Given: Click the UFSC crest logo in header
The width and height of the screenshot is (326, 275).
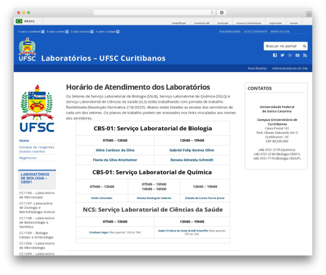Looking at the screenshot, I should [x=27, y=49].
